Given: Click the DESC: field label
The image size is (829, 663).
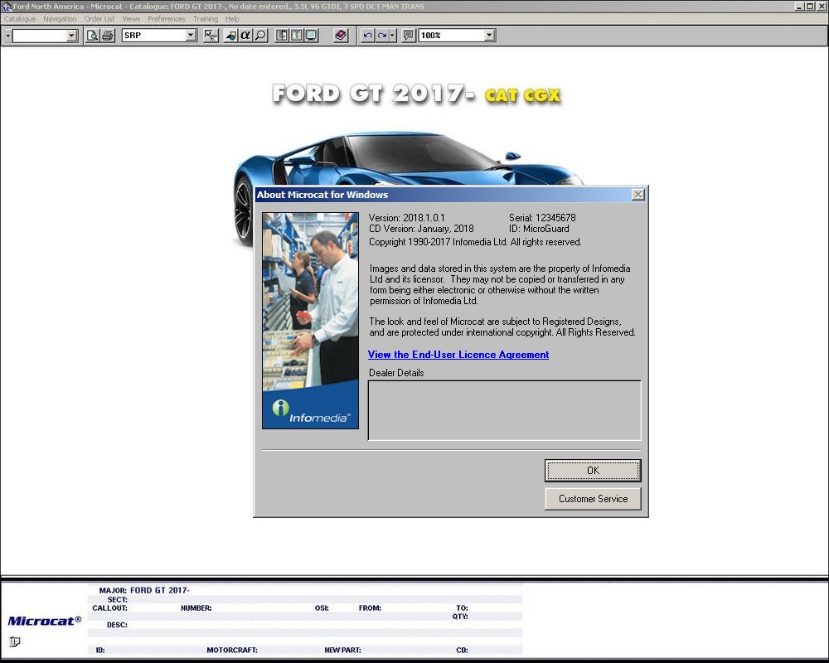Looking at the screenshot, I should point(117,624).
